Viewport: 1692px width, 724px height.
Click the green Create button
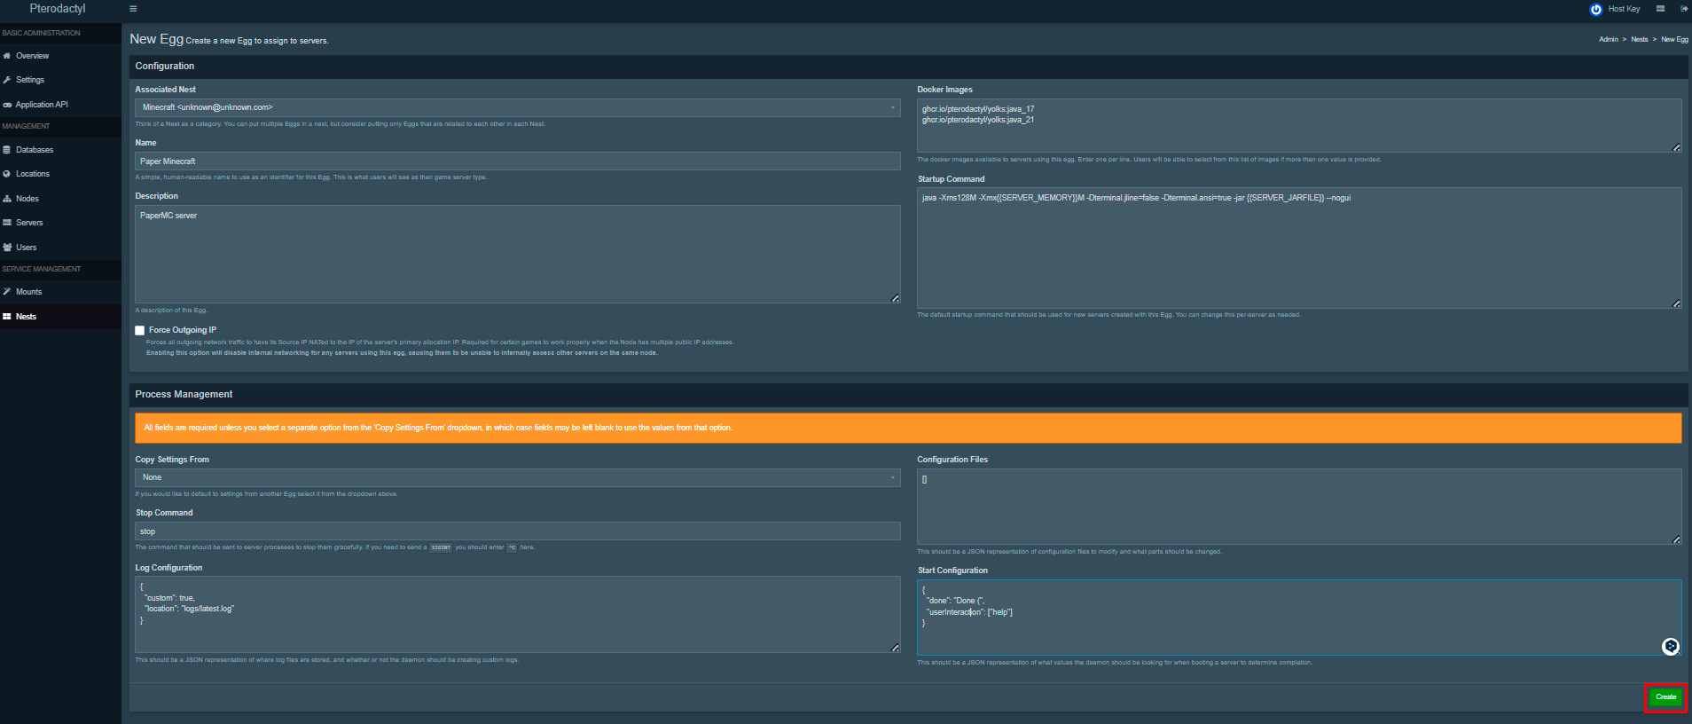point(1665,697)
